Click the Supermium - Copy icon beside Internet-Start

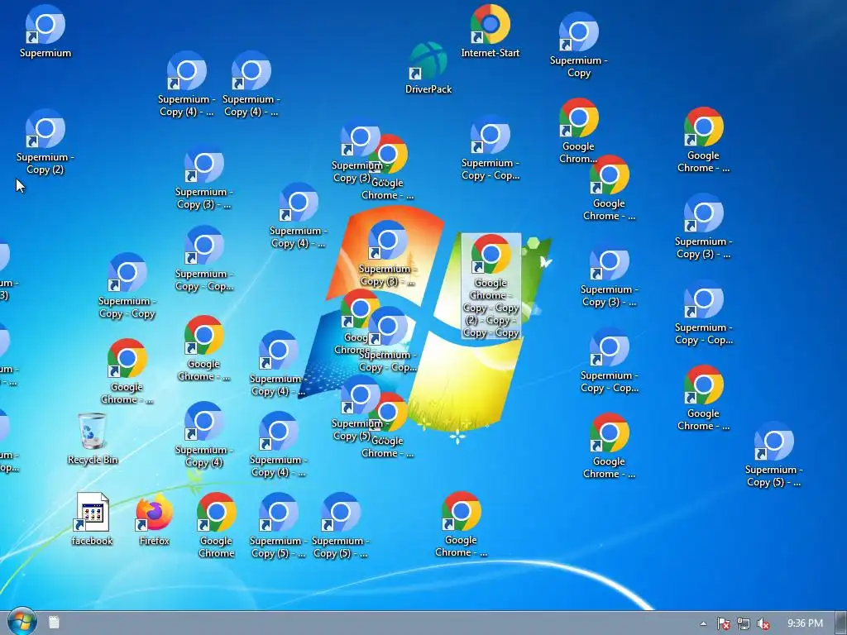point(578,45)
